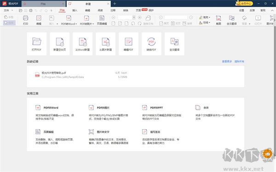Image resolution: width=276 pixels, height=172 pixels.
Task: Click the 全文翻译 tile
Action: (174, 44)
